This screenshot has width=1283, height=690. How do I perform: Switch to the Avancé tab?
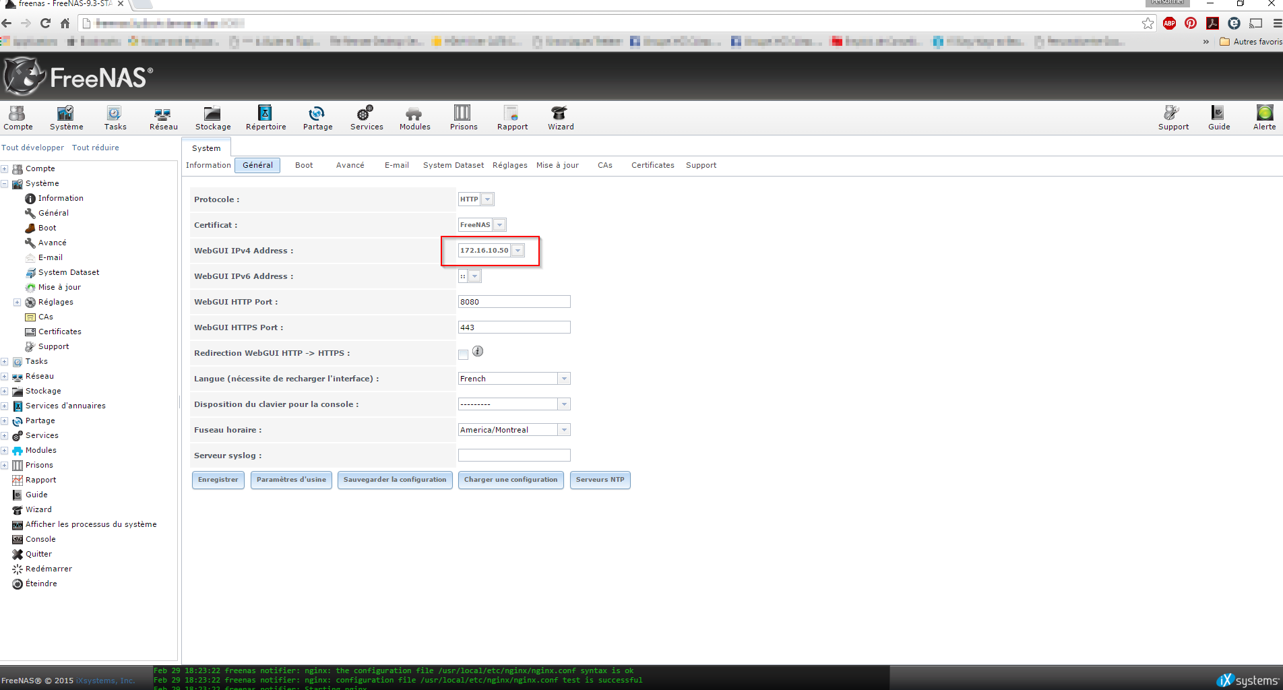point(350,165)
